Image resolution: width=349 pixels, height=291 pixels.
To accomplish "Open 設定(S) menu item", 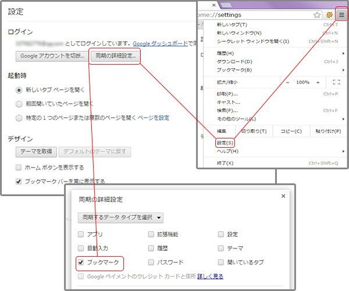I will [225, 143].
